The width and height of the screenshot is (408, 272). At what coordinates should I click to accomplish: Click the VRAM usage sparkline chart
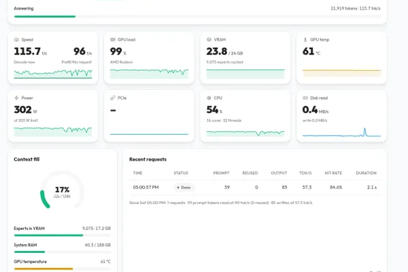pos(245,73)
